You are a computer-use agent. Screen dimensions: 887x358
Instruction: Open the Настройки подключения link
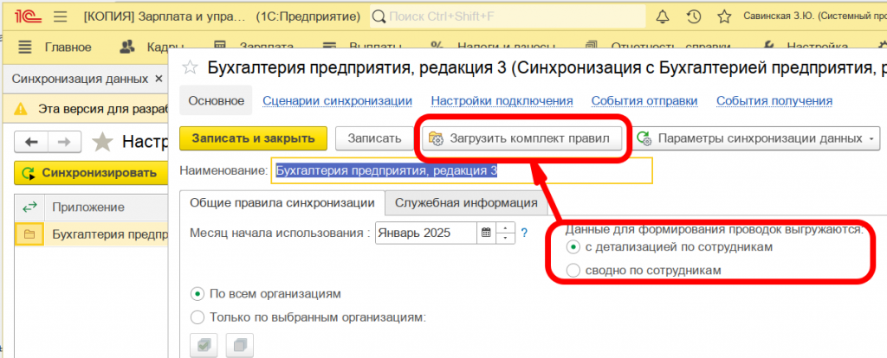pos(502,101)
